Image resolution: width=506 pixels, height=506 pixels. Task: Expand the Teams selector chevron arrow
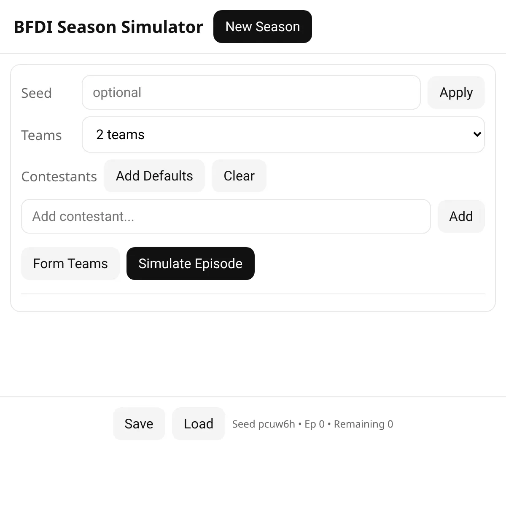(477, 135)
